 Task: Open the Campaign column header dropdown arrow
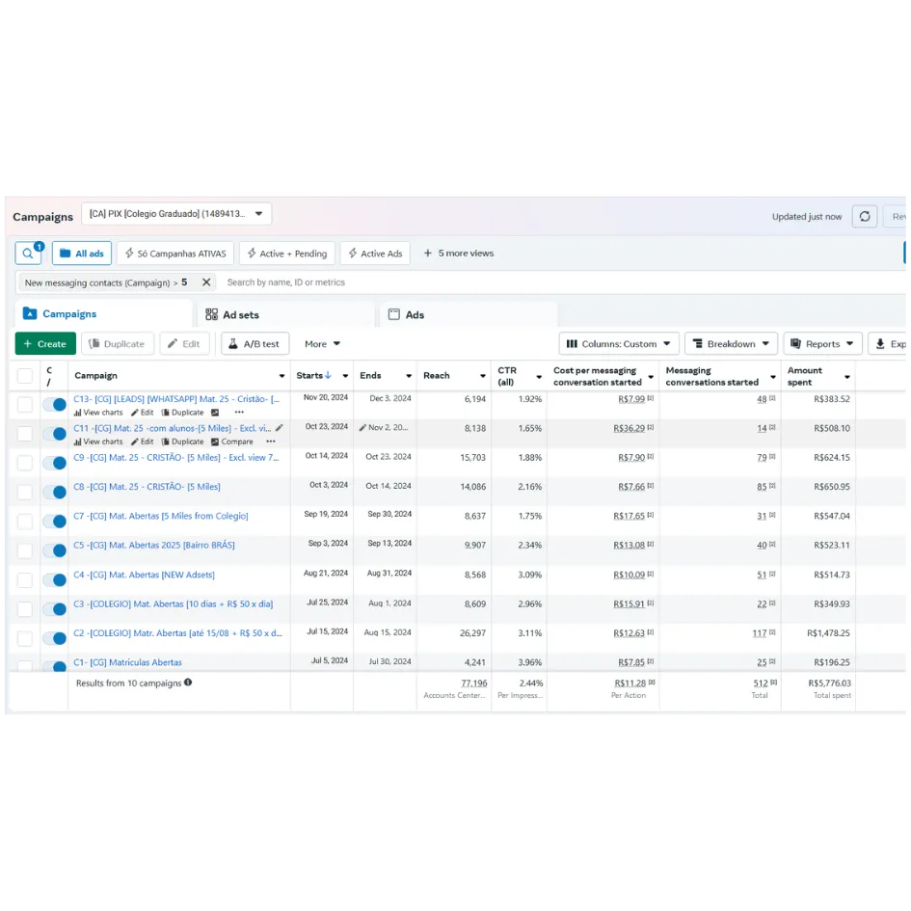point(281,376)
